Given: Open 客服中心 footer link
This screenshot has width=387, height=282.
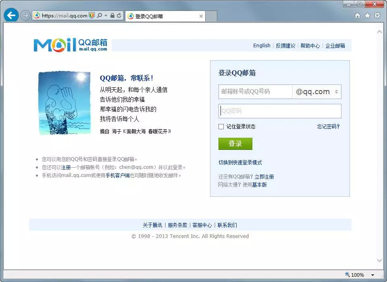Looking at the screenshot, I should [202, 225].
